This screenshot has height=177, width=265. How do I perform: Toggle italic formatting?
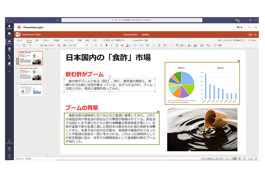pos(112,45)
